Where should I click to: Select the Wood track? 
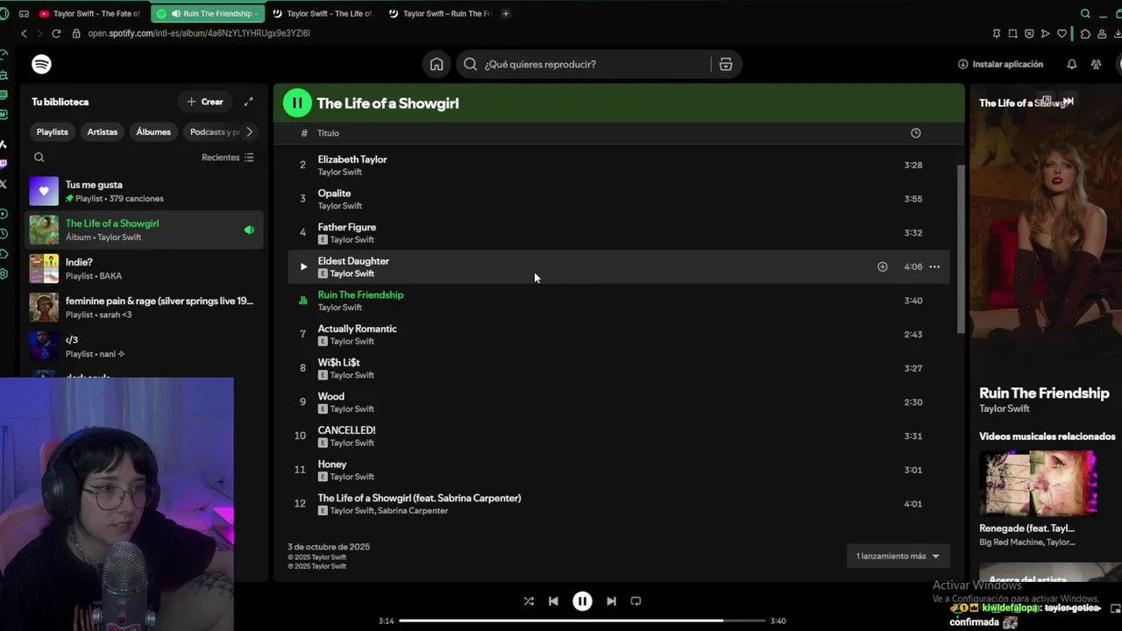pos(619,401)
